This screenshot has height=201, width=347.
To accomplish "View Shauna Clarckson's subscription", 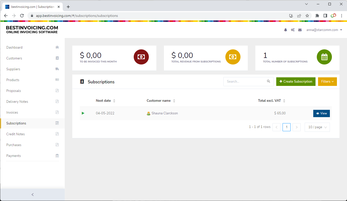I will click(x=321, y=113).
